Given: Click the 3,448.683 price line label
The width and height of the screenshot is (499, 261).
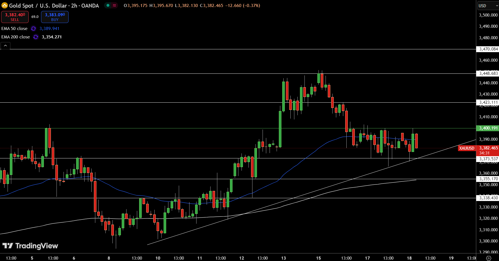Looking at the screenshot, I should (x=488, y=73).
